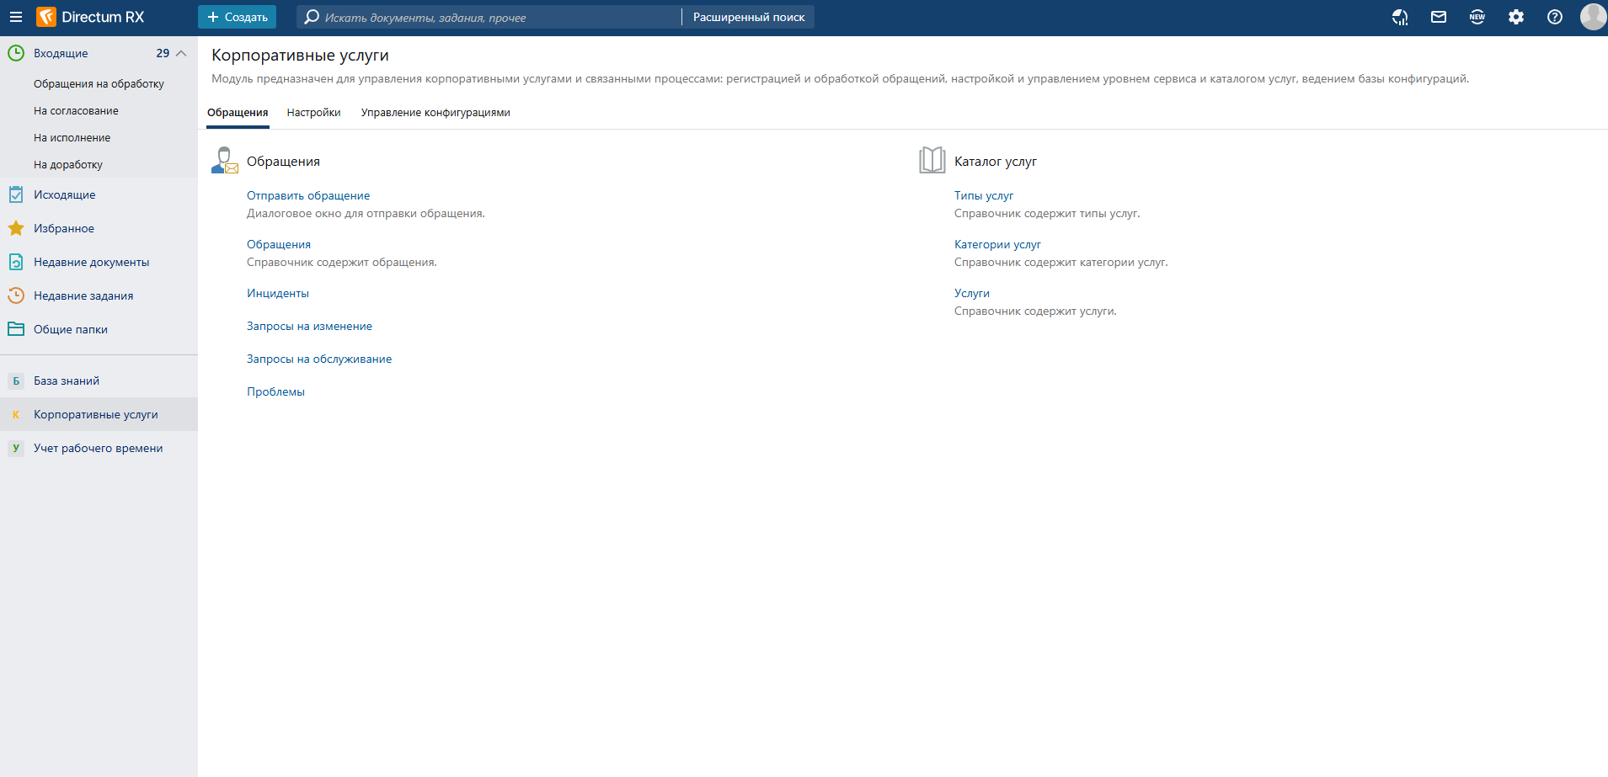
Task: Open the Категории услуг link
Action: coord(997,244)
